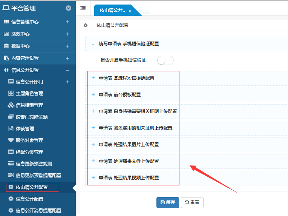
Task: Click the 数据中心 database icon
Action: click(6, 46)
